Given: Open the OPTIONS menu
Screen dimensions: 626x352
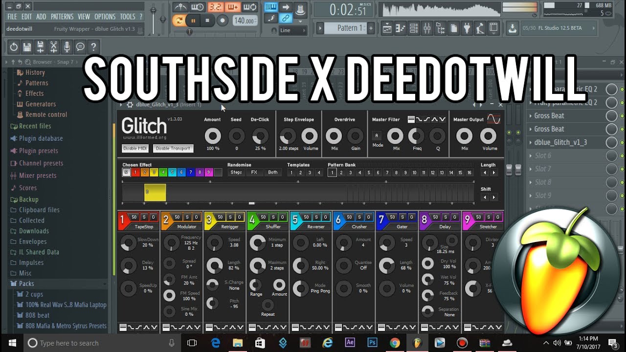Looking at the screenshot, I should [105, 17].
